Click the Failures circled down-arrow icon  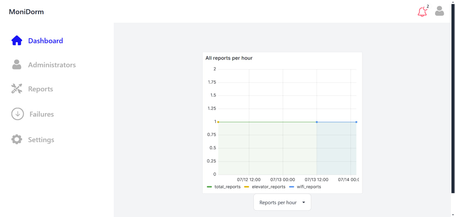pos(17,114)
